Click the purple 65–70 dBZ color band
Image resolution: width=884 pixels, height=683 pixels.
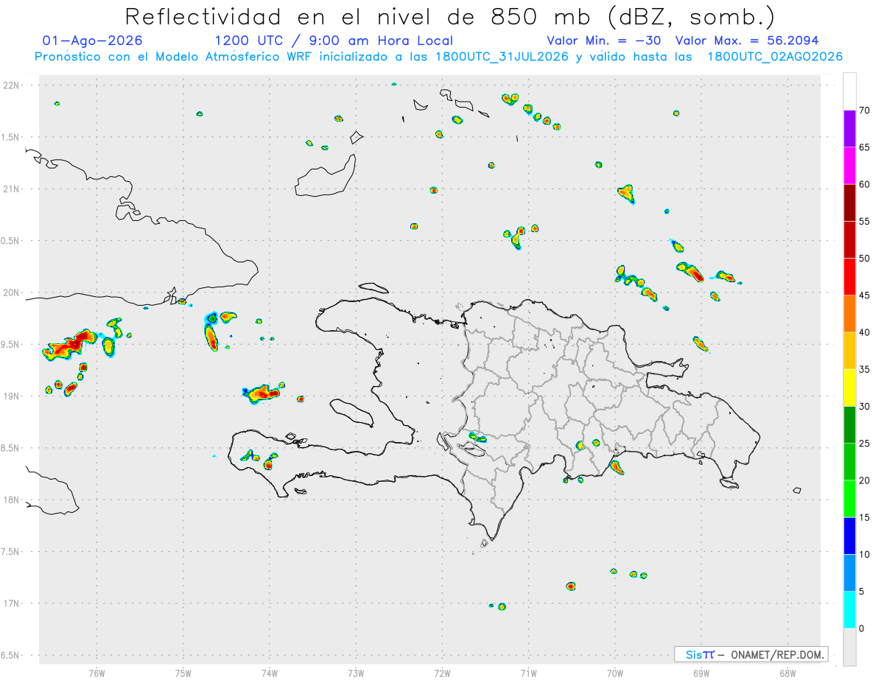[x=849, y=128]
